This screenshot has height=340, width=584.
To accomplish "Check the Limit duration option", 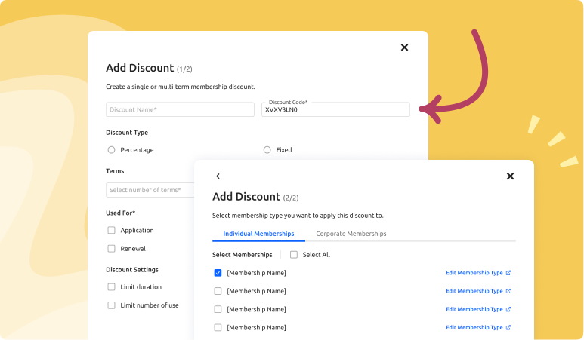I will point(112,287).
